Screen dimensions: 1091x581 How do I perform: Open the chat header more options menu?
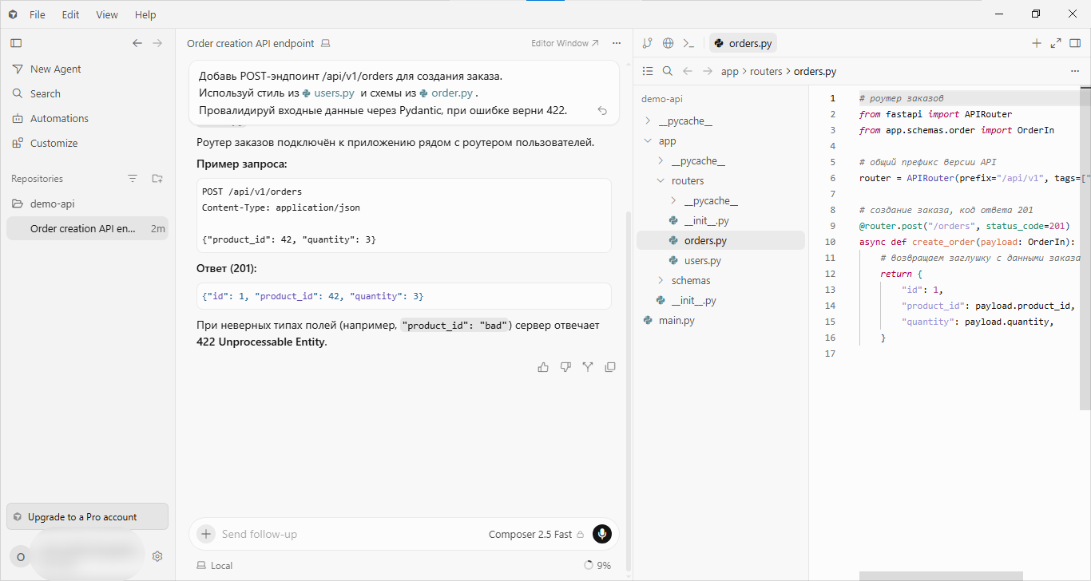(616, 43)
